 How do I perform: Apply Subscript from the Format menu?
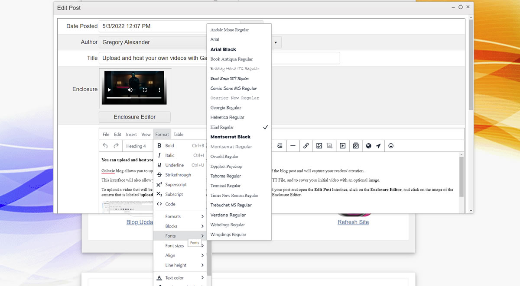pos(180,194)
